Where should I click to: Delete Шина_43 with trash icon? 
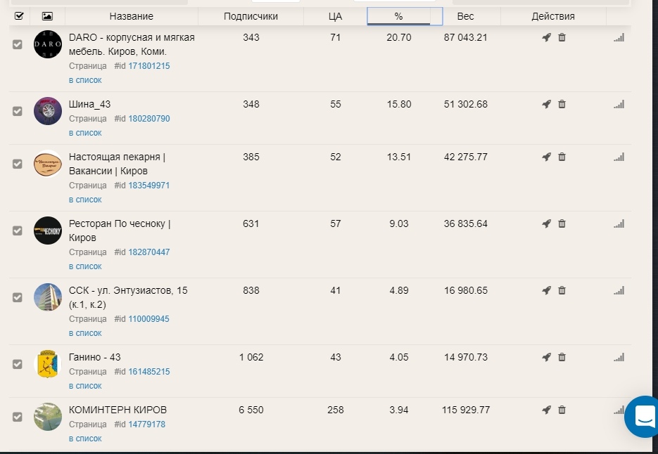pyautogui.click(x=562, y=104)
